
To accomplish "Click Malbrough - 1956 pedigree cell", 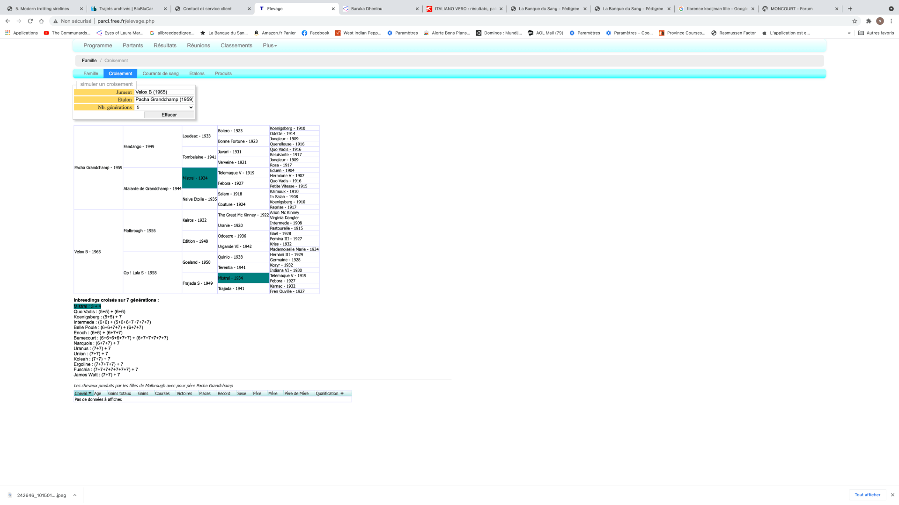I will click(x=152, y=231).
